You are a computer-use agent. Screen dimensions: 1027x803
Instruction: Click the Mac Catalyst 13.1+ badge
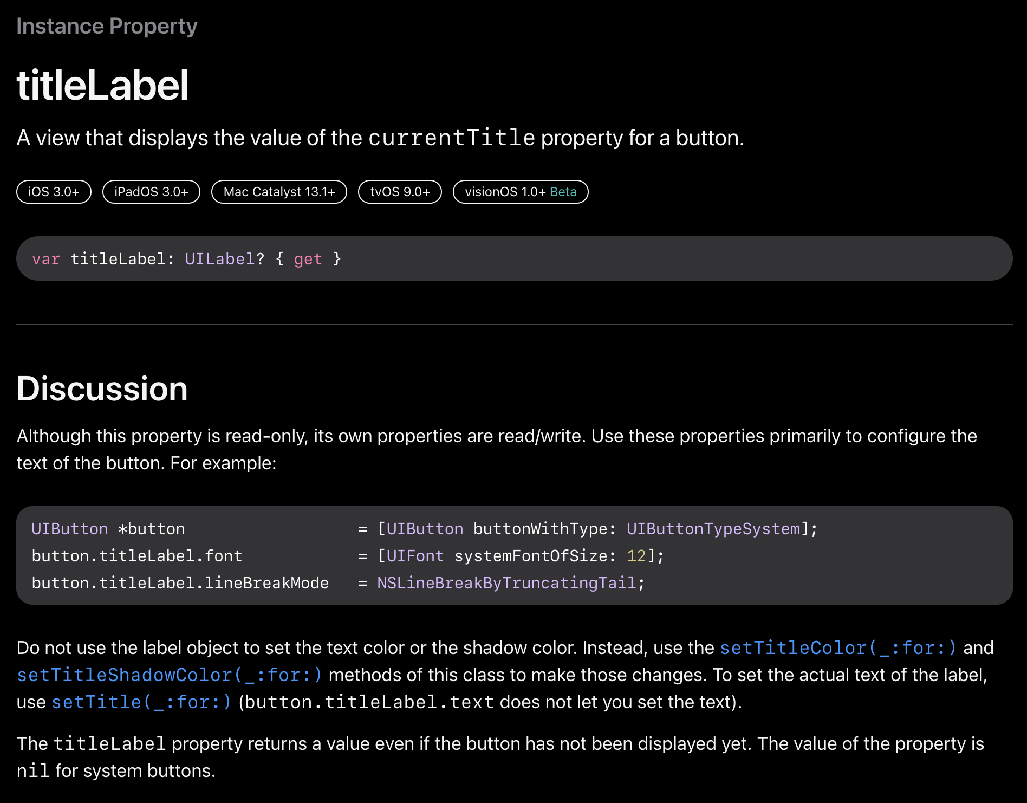[x=279, y=192]
